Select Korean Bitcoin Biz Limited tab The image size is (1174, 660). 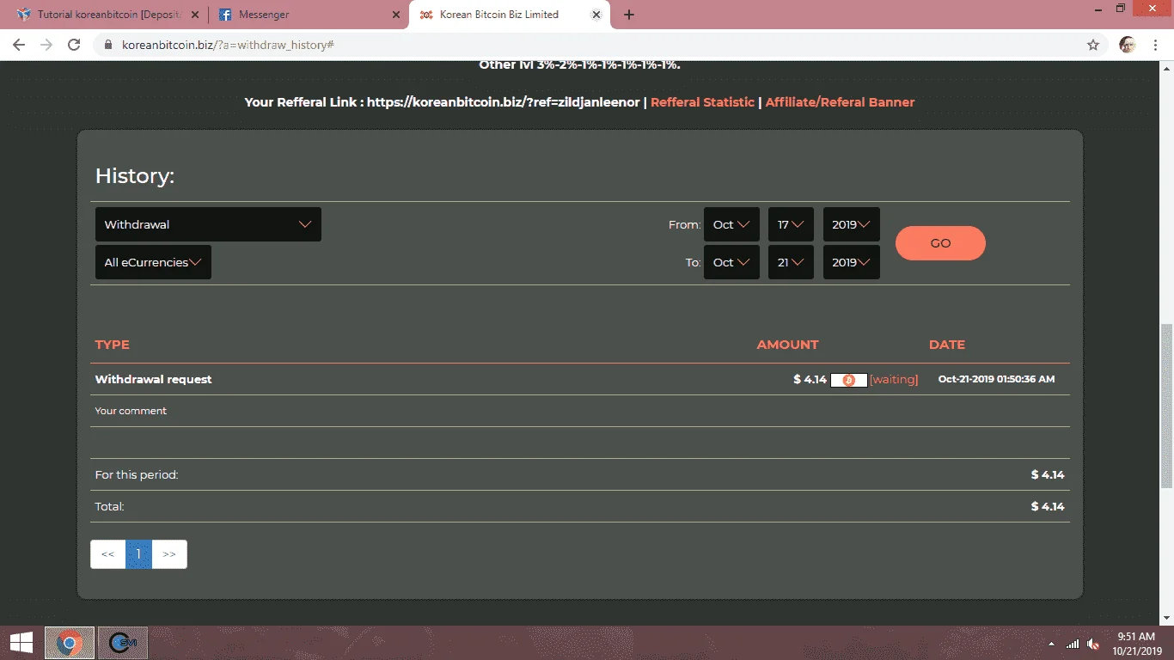coord(511,15)
